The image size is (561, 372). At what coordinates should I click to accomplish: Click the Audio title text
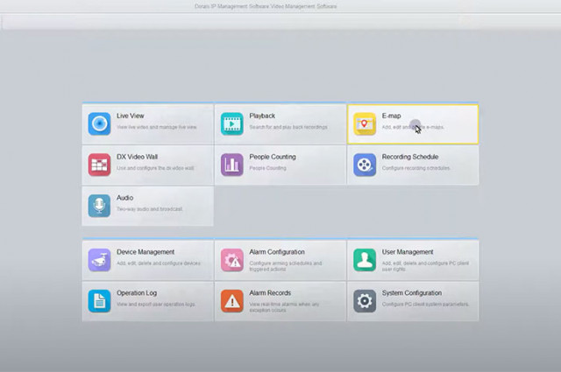click(x=124, y=198)
